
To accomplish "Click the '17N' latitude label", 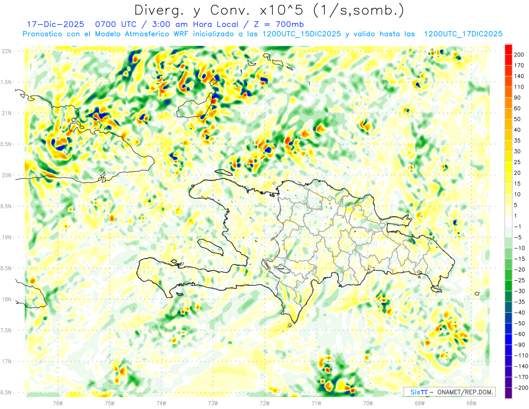I will (x=6, y=361).
